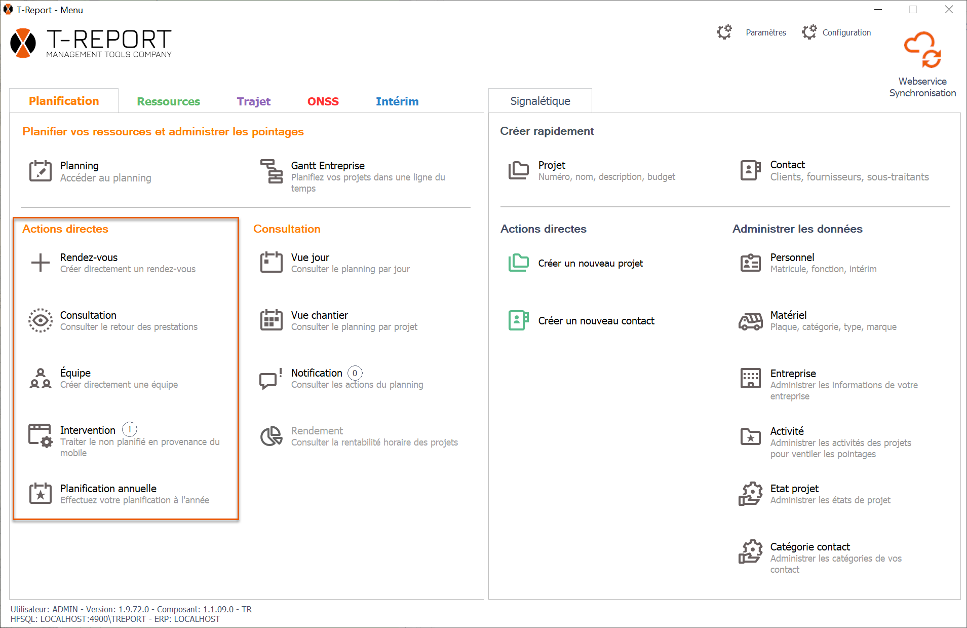Open the Équipe people icon
The image size is (967, 628).
[40, 379]
